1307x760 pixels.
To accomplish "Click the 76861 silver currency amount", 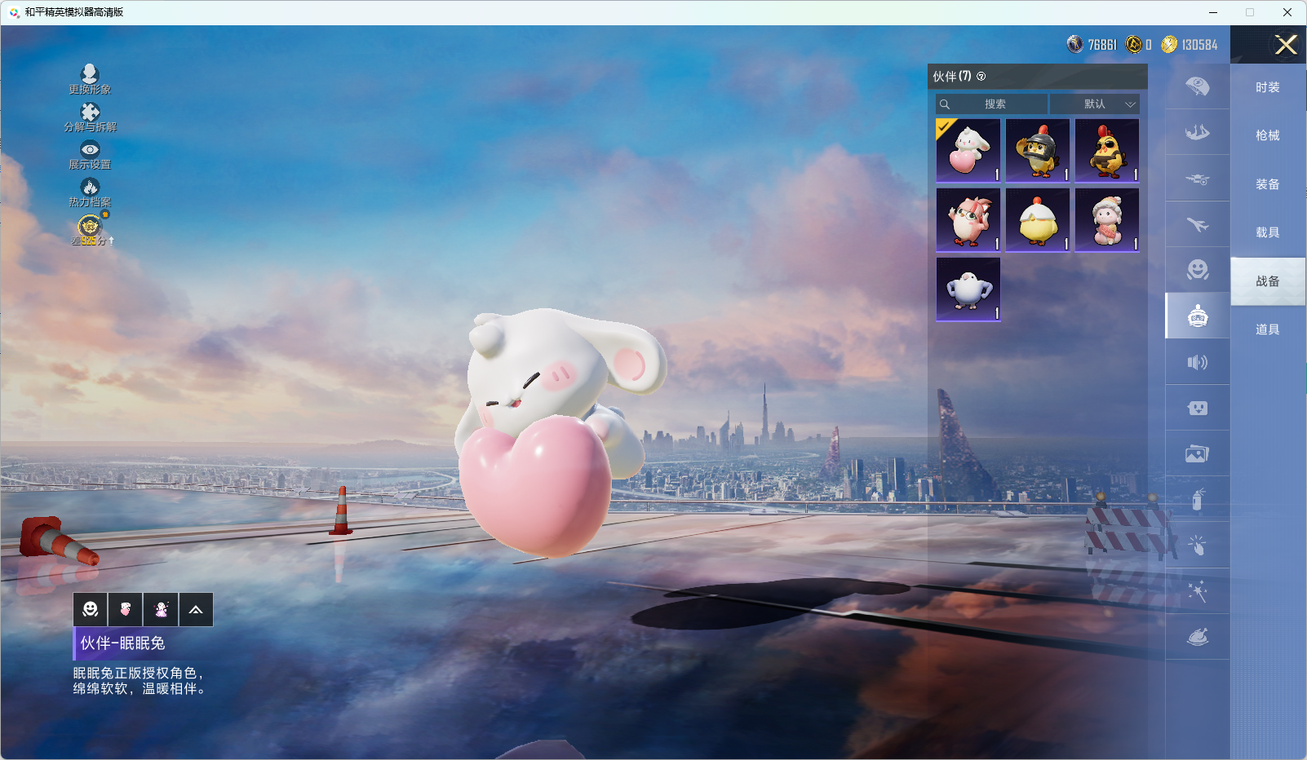I will click(1102, 45).
